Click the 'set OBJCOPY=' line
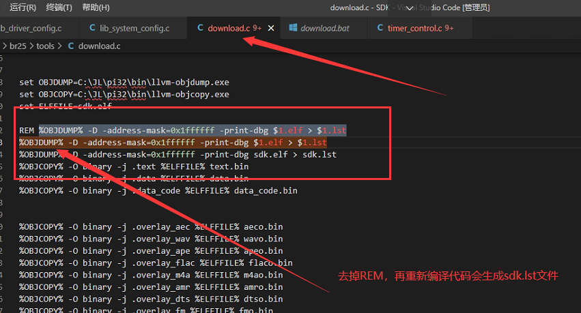The image size is (581, 313). point(124,94)
